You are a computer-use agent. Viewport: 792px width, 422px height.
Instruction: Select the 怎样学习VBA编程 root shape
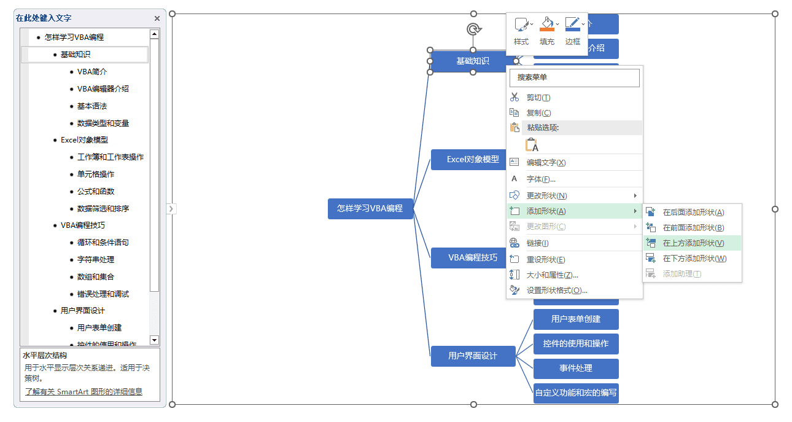(x=370, y=208)
